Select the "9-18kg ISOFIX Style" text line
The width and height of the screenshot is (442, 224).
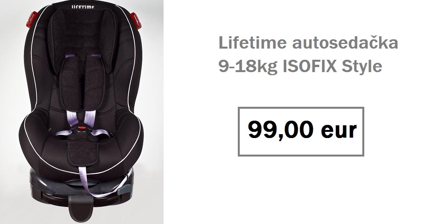300,67
